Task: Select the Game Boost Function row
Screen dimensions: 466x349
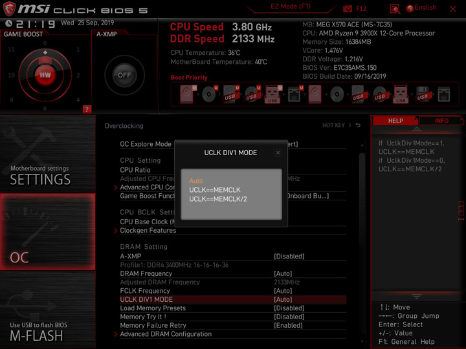Action: tap(233, 196)
